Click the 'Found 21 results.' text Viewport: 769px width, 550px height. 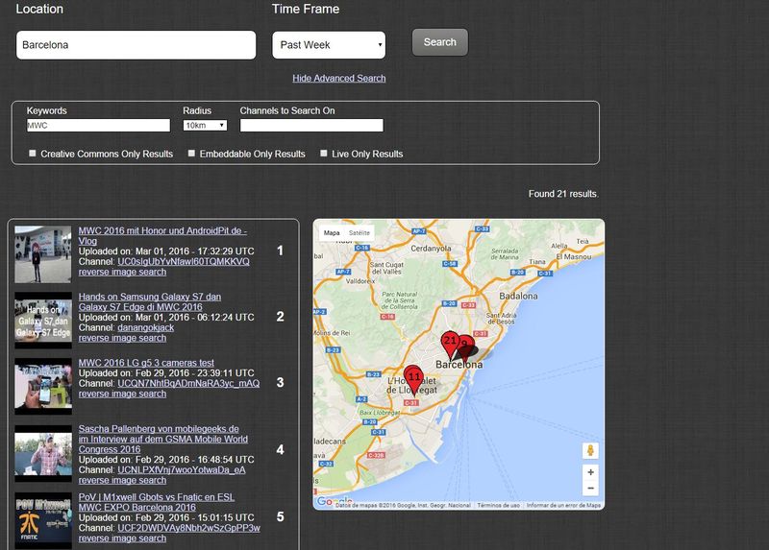click(x=563, y=194)
